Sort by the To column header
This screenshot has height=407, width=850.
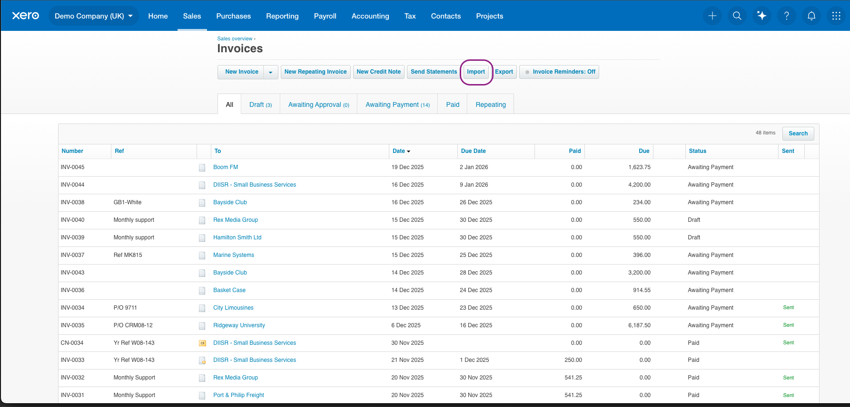click(x=217, y=151)
